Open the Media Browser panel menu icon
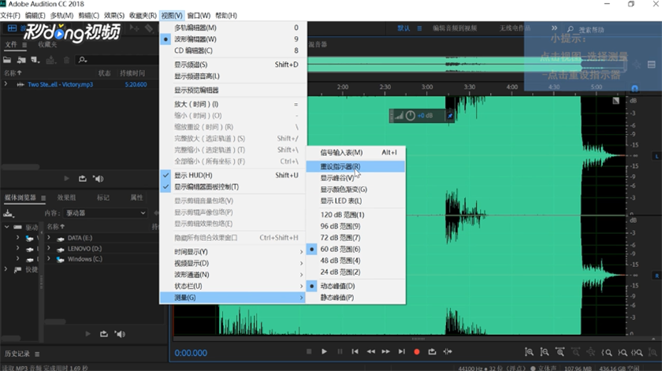 pyautogui.click(x=43, y=198)
